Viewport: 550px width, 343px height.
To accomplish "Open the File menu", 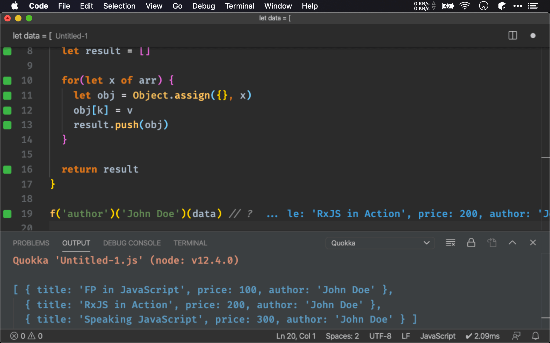I will point(64,6).
